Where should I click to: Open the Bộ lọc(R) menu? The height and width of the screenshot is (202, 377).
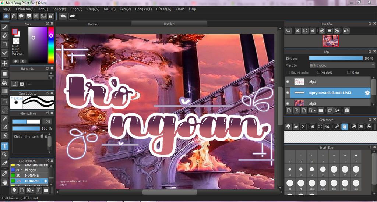tap(59, 9)
